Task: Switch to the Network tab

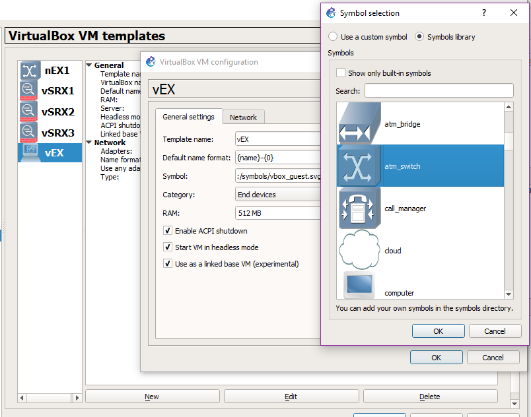Action: click(243, 117)
